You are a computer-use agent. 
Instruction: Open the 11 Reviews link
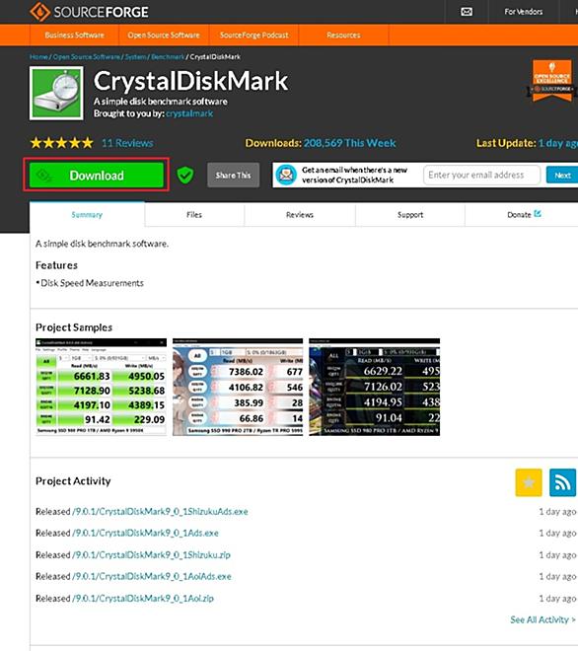tap(127, 143)
